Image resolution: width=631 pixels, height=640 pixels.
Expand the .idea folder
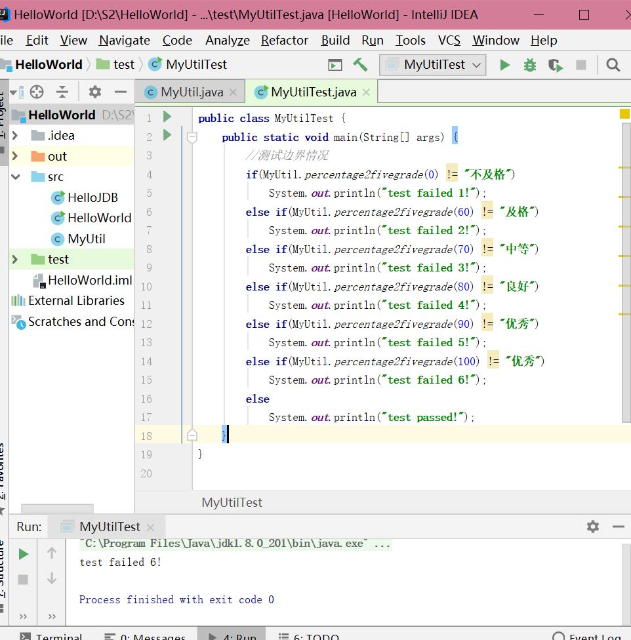click(15, 135)
